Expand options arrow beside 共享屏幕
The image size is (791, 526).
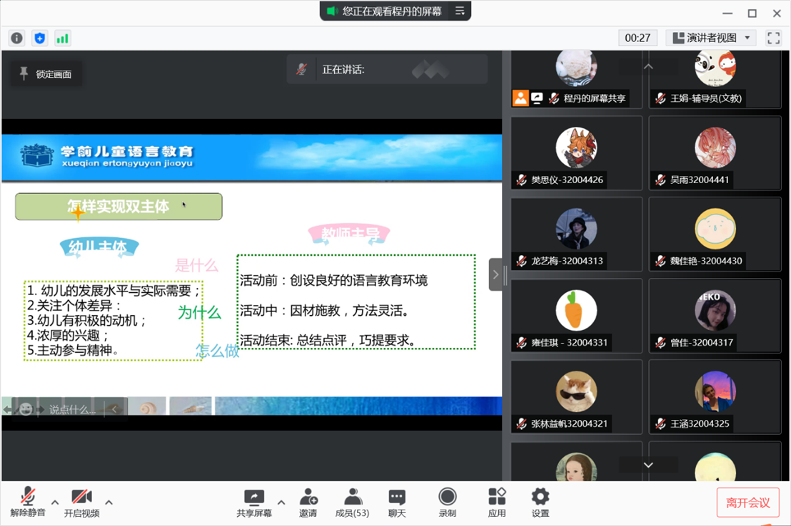point(281,502)
